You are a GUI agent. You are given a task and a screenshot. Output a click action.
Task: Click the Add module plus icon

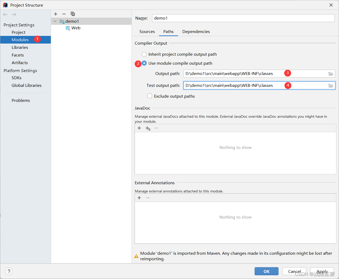point(56,14)
